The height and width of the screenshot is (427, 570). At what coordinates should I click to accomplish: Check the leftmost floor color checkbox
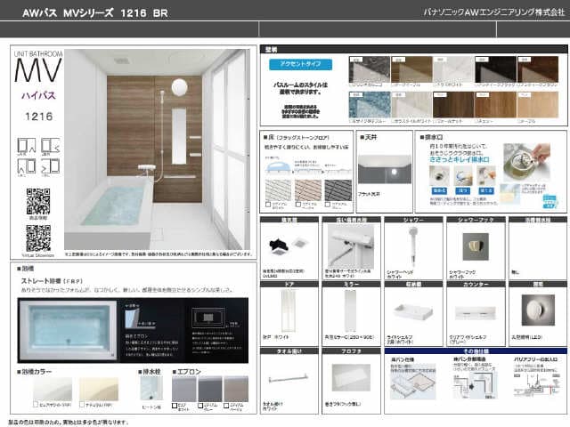pos(267,203)
